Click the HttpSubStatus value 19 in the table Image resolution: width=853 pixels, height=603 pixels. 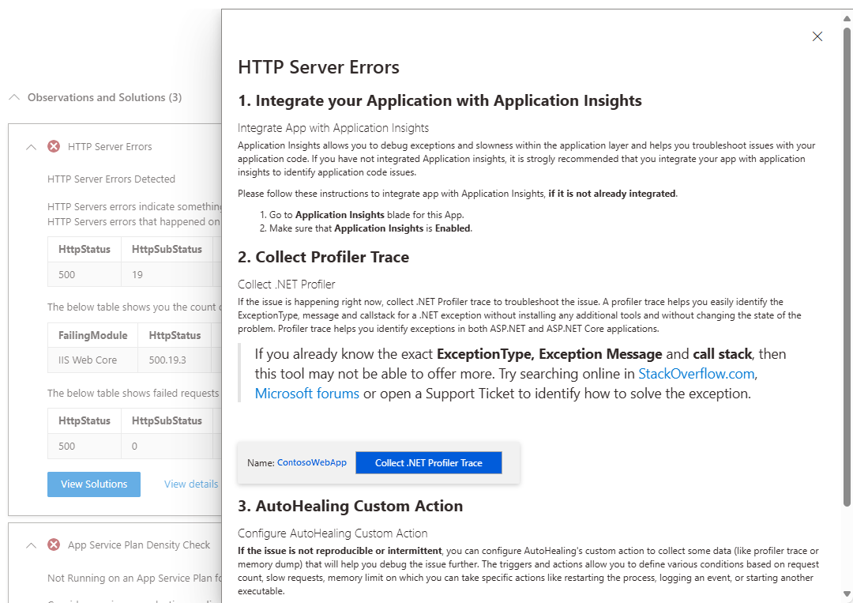tap(137, 274)
